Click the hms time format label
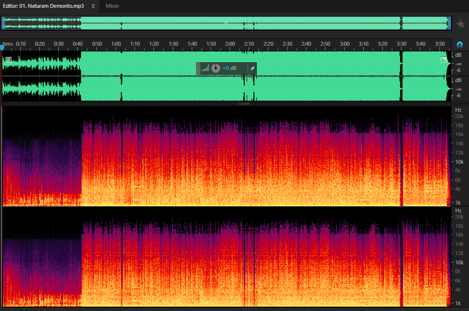469x311 pixels. tap(8, 44)
